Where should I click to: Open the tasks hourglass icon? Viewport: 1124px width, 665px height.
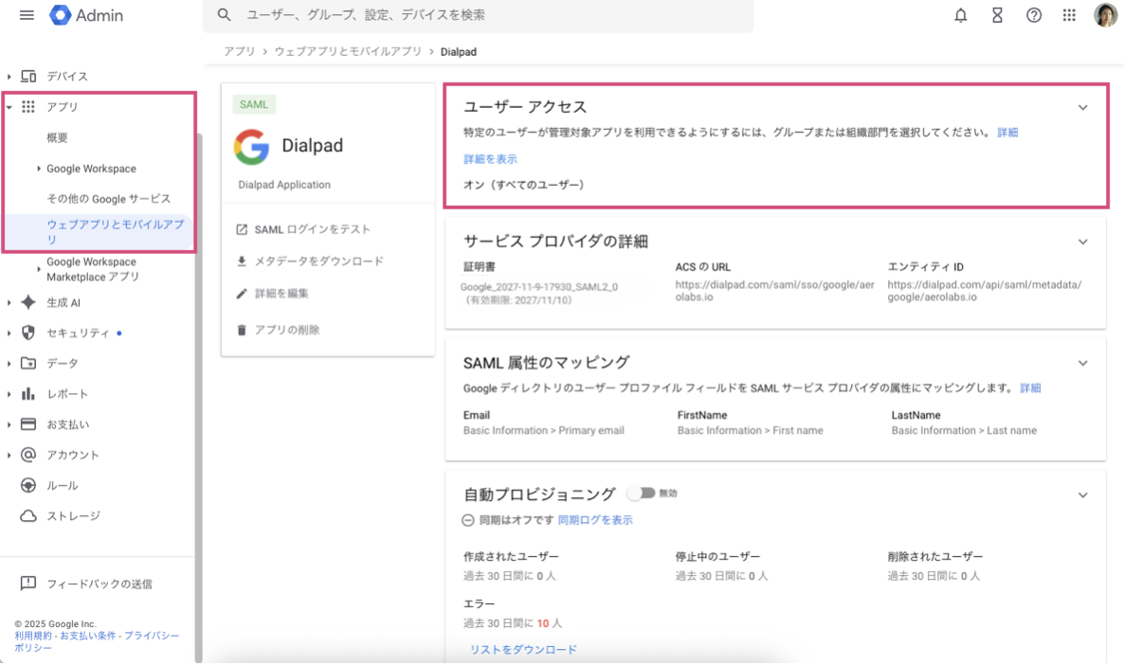[997, 15]
